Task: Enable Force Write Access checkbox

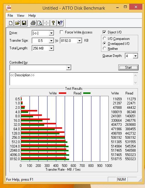Action: point(62,32)
